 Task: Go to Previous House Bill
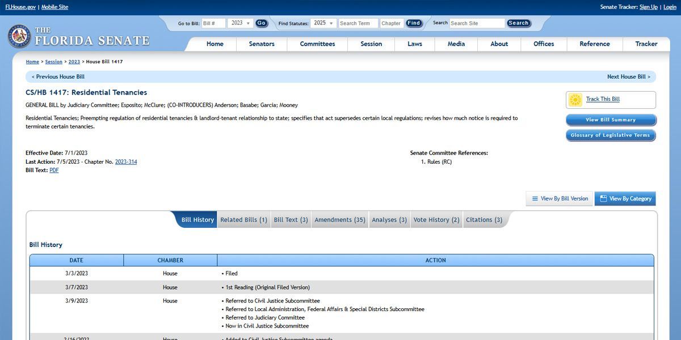[x=58, y=76]
